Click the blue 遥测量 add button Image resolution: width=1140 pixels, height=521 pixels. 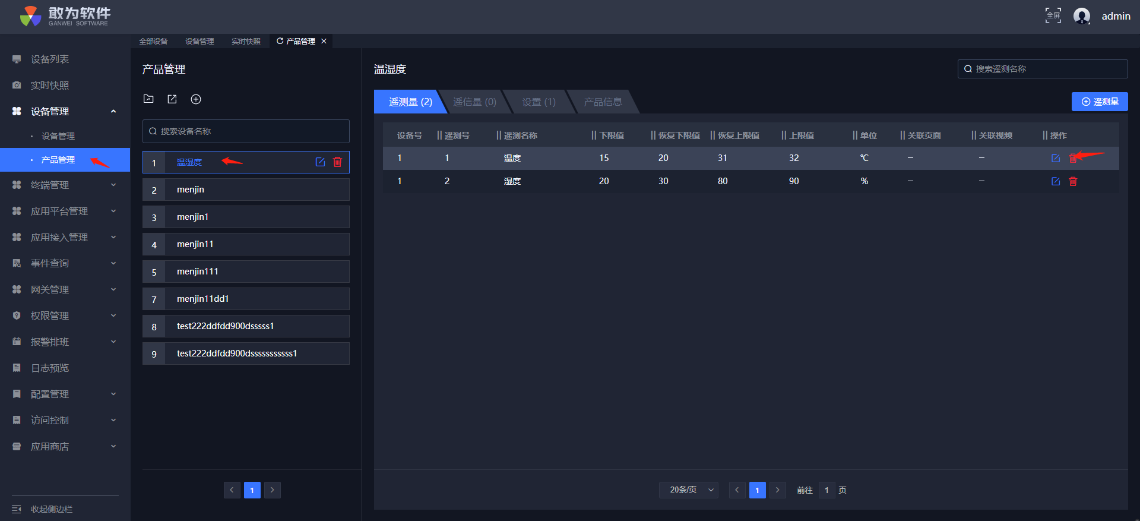pos(1100,102)
